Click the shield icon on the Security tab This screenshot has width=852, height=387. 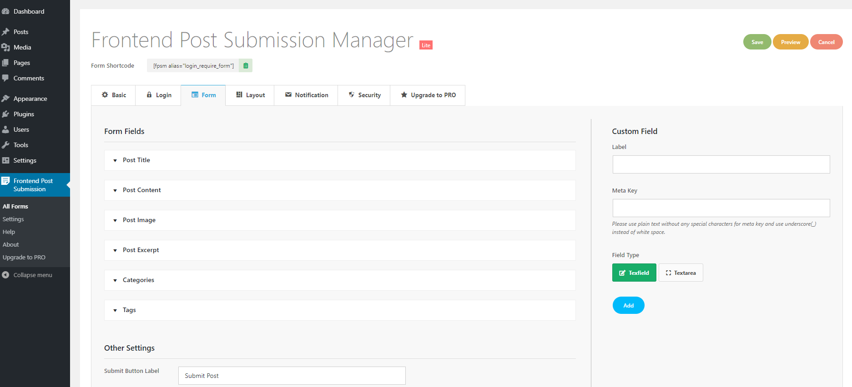pos(352,94)
